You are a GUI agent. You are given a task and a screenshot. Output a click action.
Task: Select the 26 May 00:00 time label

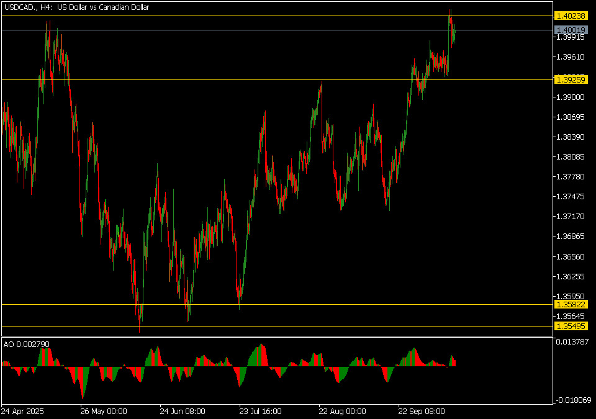point(103,411)
